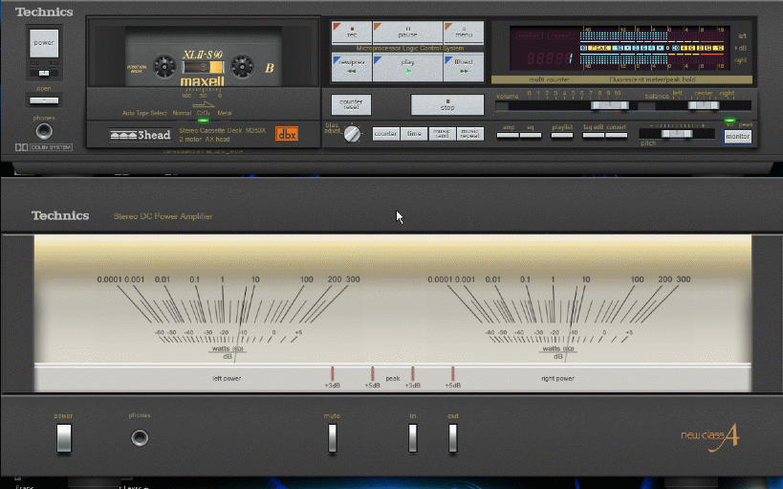The width and height of the screenshot is (783, 489).
Task: Open the deck's menu button
Action: point(464,32)
